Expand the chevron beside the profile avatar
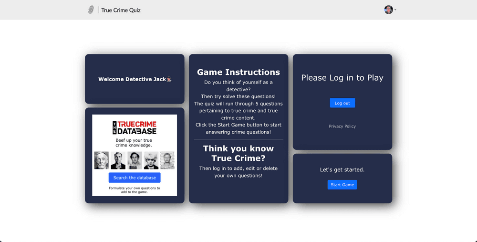Viewport: 477px width, 242px height. (x=395, y=10)
